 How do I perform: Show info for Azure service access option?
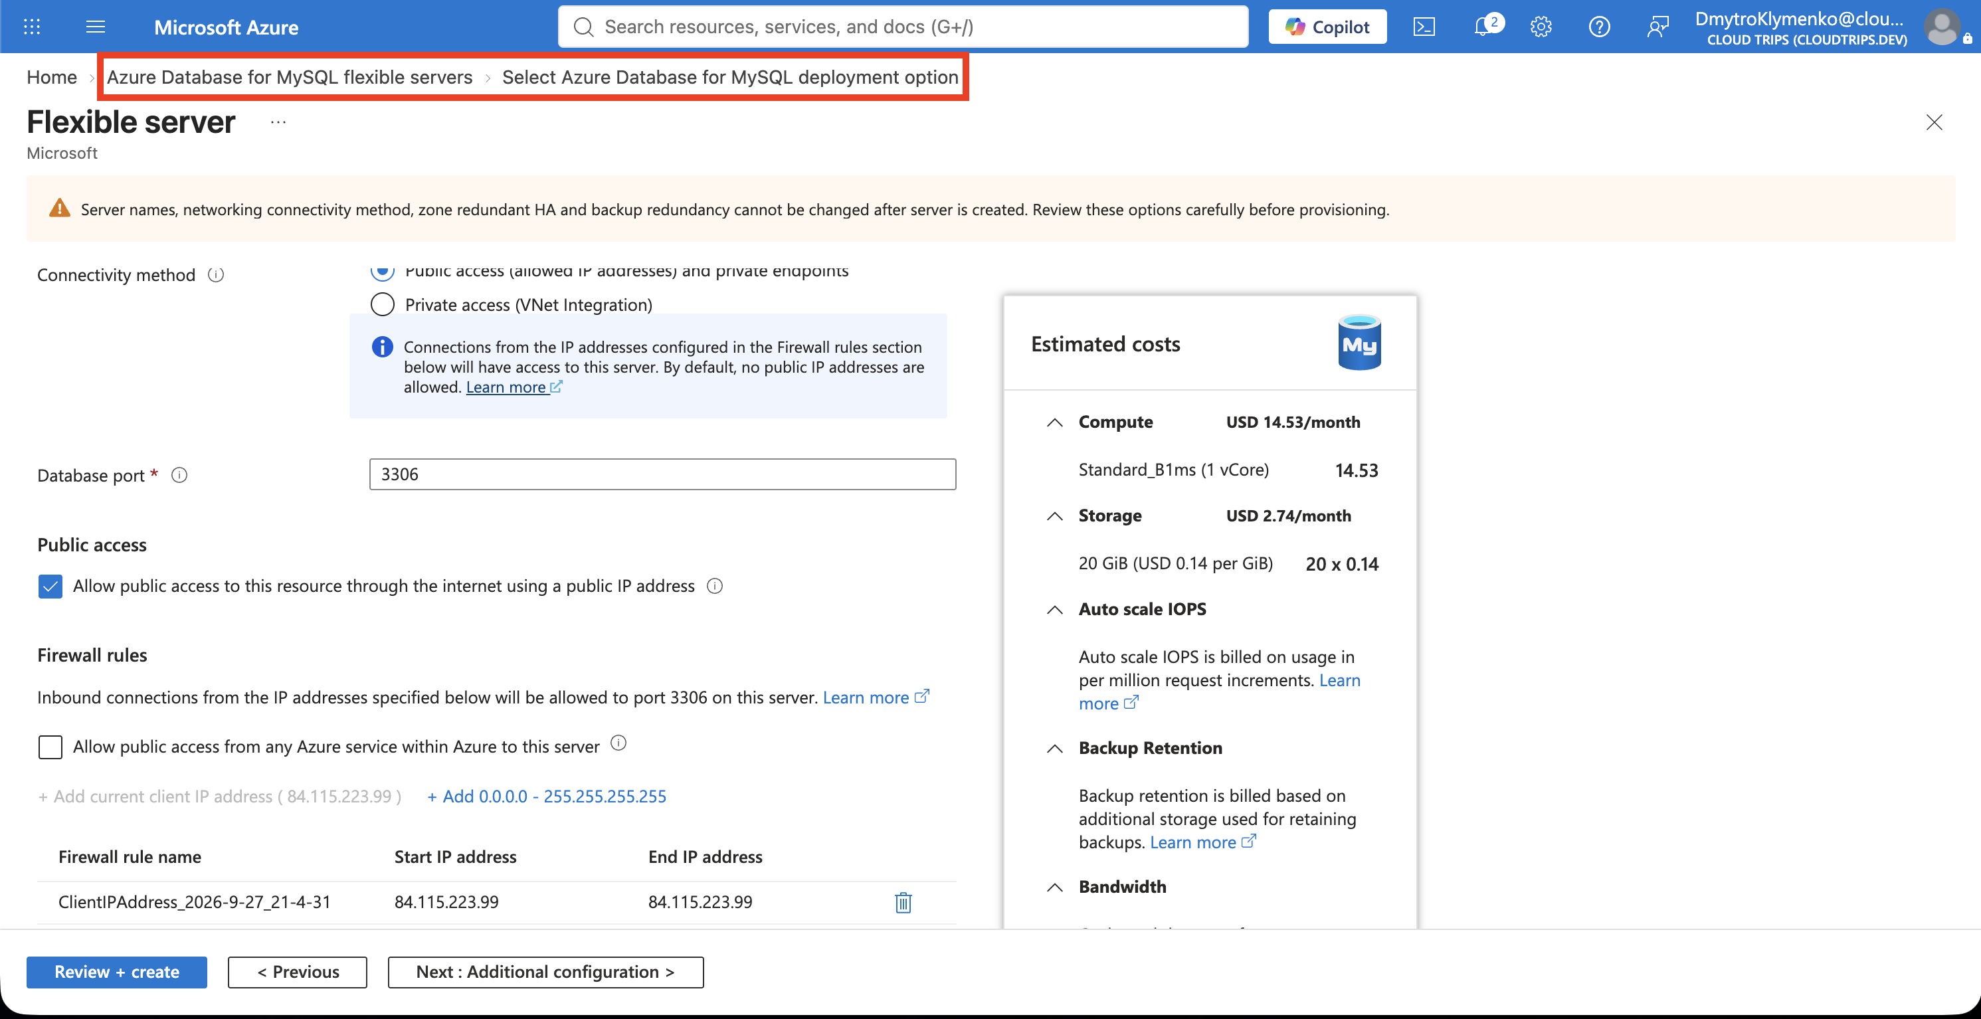click(x=618, y=743)
